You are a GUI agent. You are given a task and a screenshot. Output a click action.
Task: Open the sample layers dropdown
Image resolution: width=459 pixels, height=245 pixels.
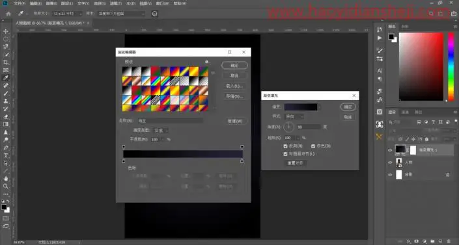point(122,14)
